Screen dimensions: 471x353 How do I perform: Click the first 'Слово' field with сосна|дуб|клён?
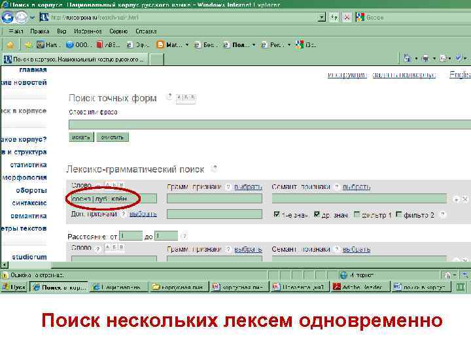[114, 199]
